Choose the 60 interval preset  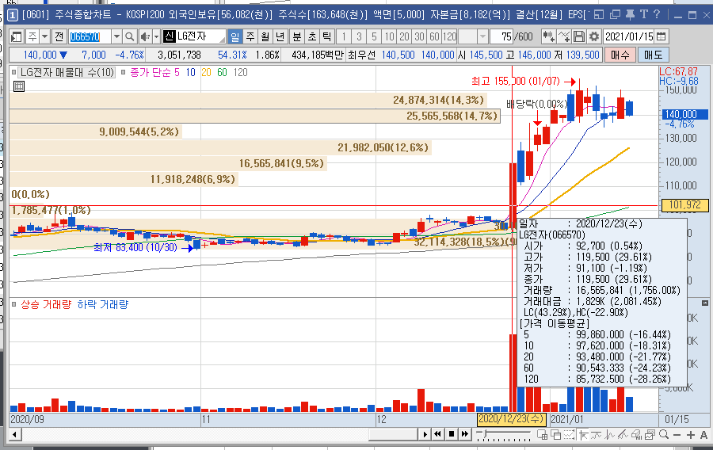[434, 36]
